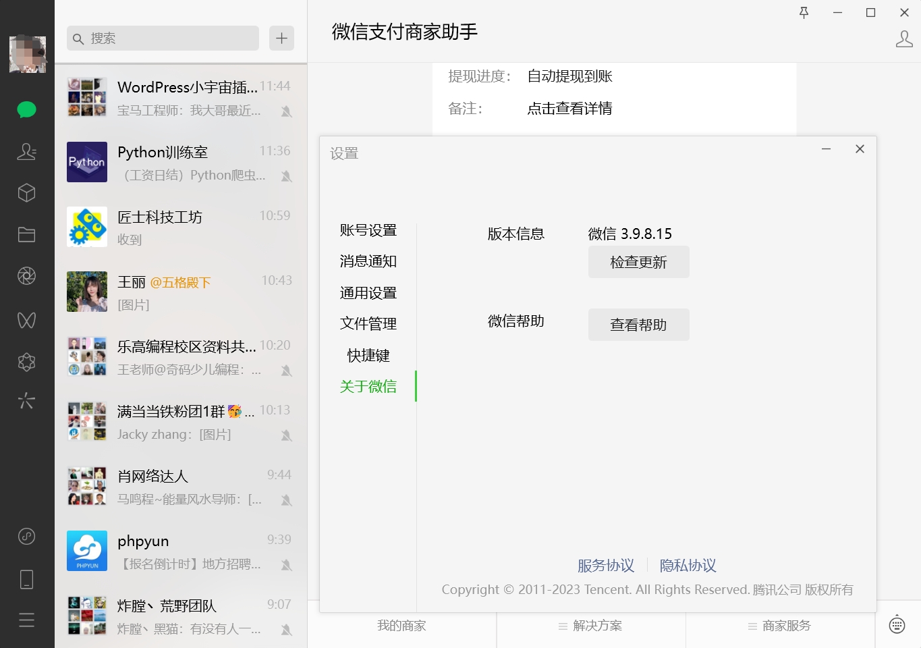Image resolution: width=921 pixels, height=648 pixels.
Task: Open Favorites (收藏) in the sidebar
Action: pos(27,192)
